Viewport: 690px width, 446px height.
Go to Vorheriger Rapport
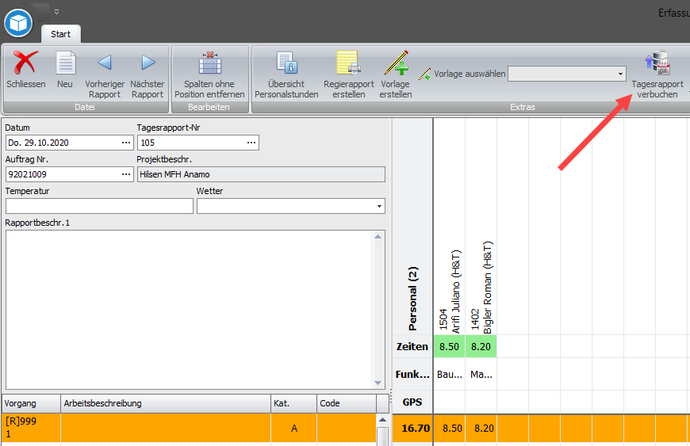point(105,74)
